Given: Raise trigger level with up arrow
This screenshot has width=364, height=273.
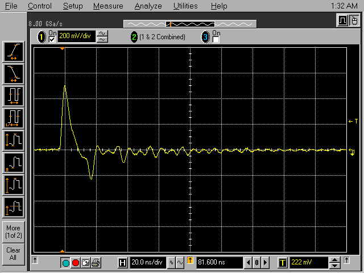Looking at the screenshot, I should point(334,260).
